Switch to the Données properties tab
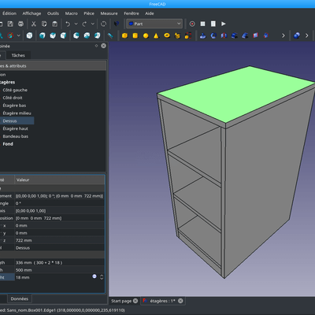 20,298
